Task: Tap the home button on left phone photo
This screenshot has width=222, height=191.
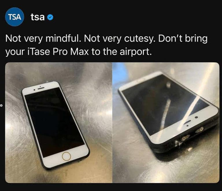Action: click(66, 156)
